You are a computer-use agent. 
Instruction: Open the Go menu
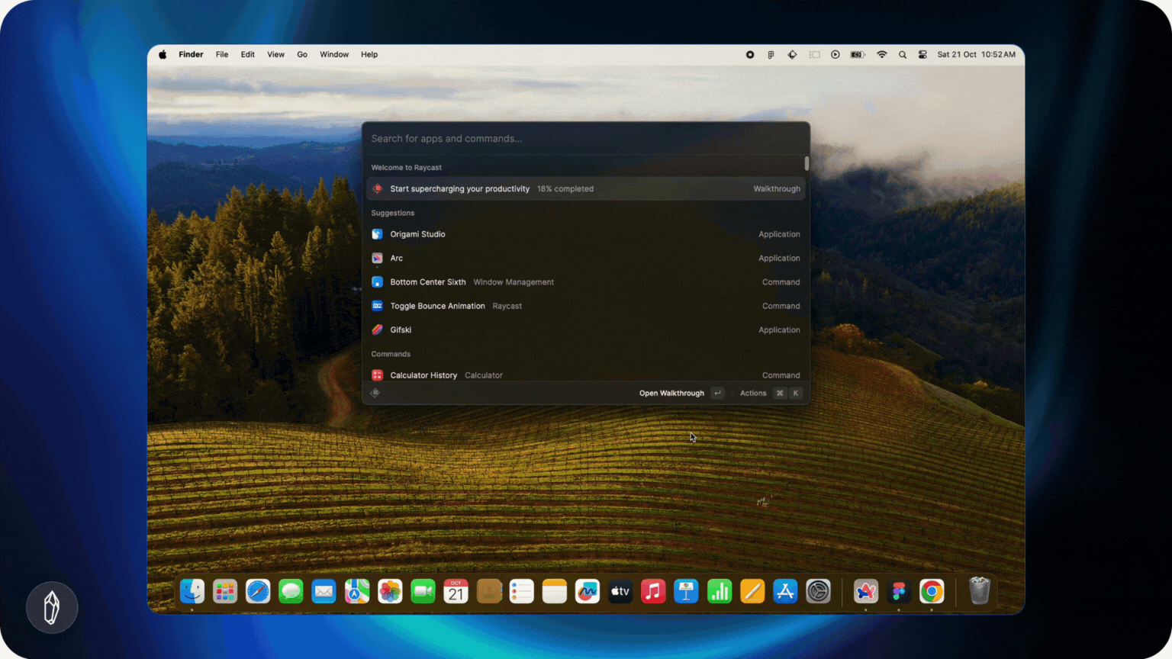pos(302,55)
